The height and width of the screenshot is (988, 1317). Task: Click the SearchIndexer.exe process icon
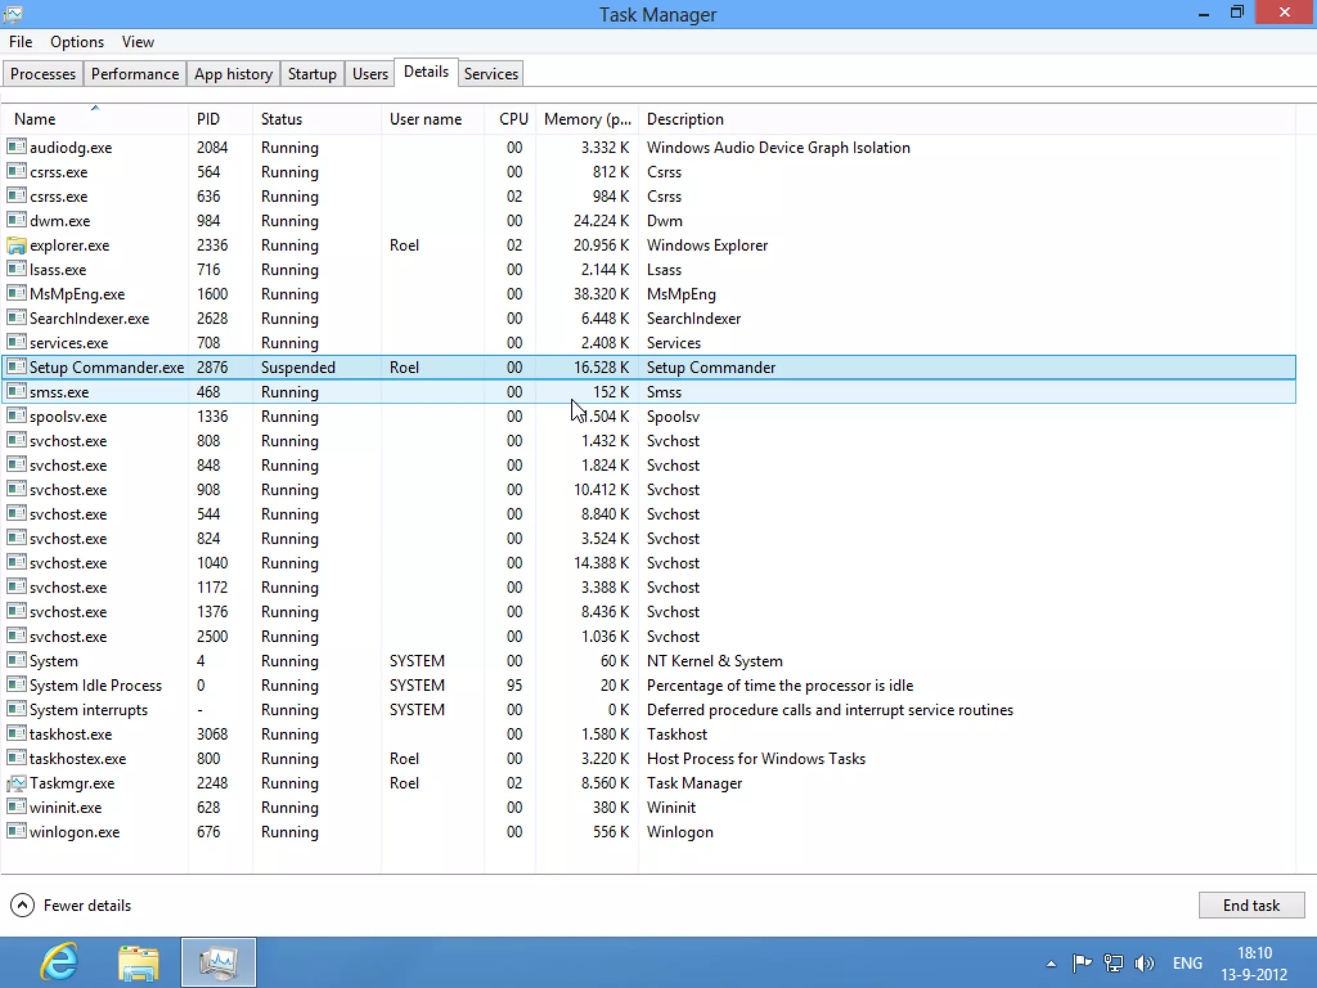[x=17, y=318]
